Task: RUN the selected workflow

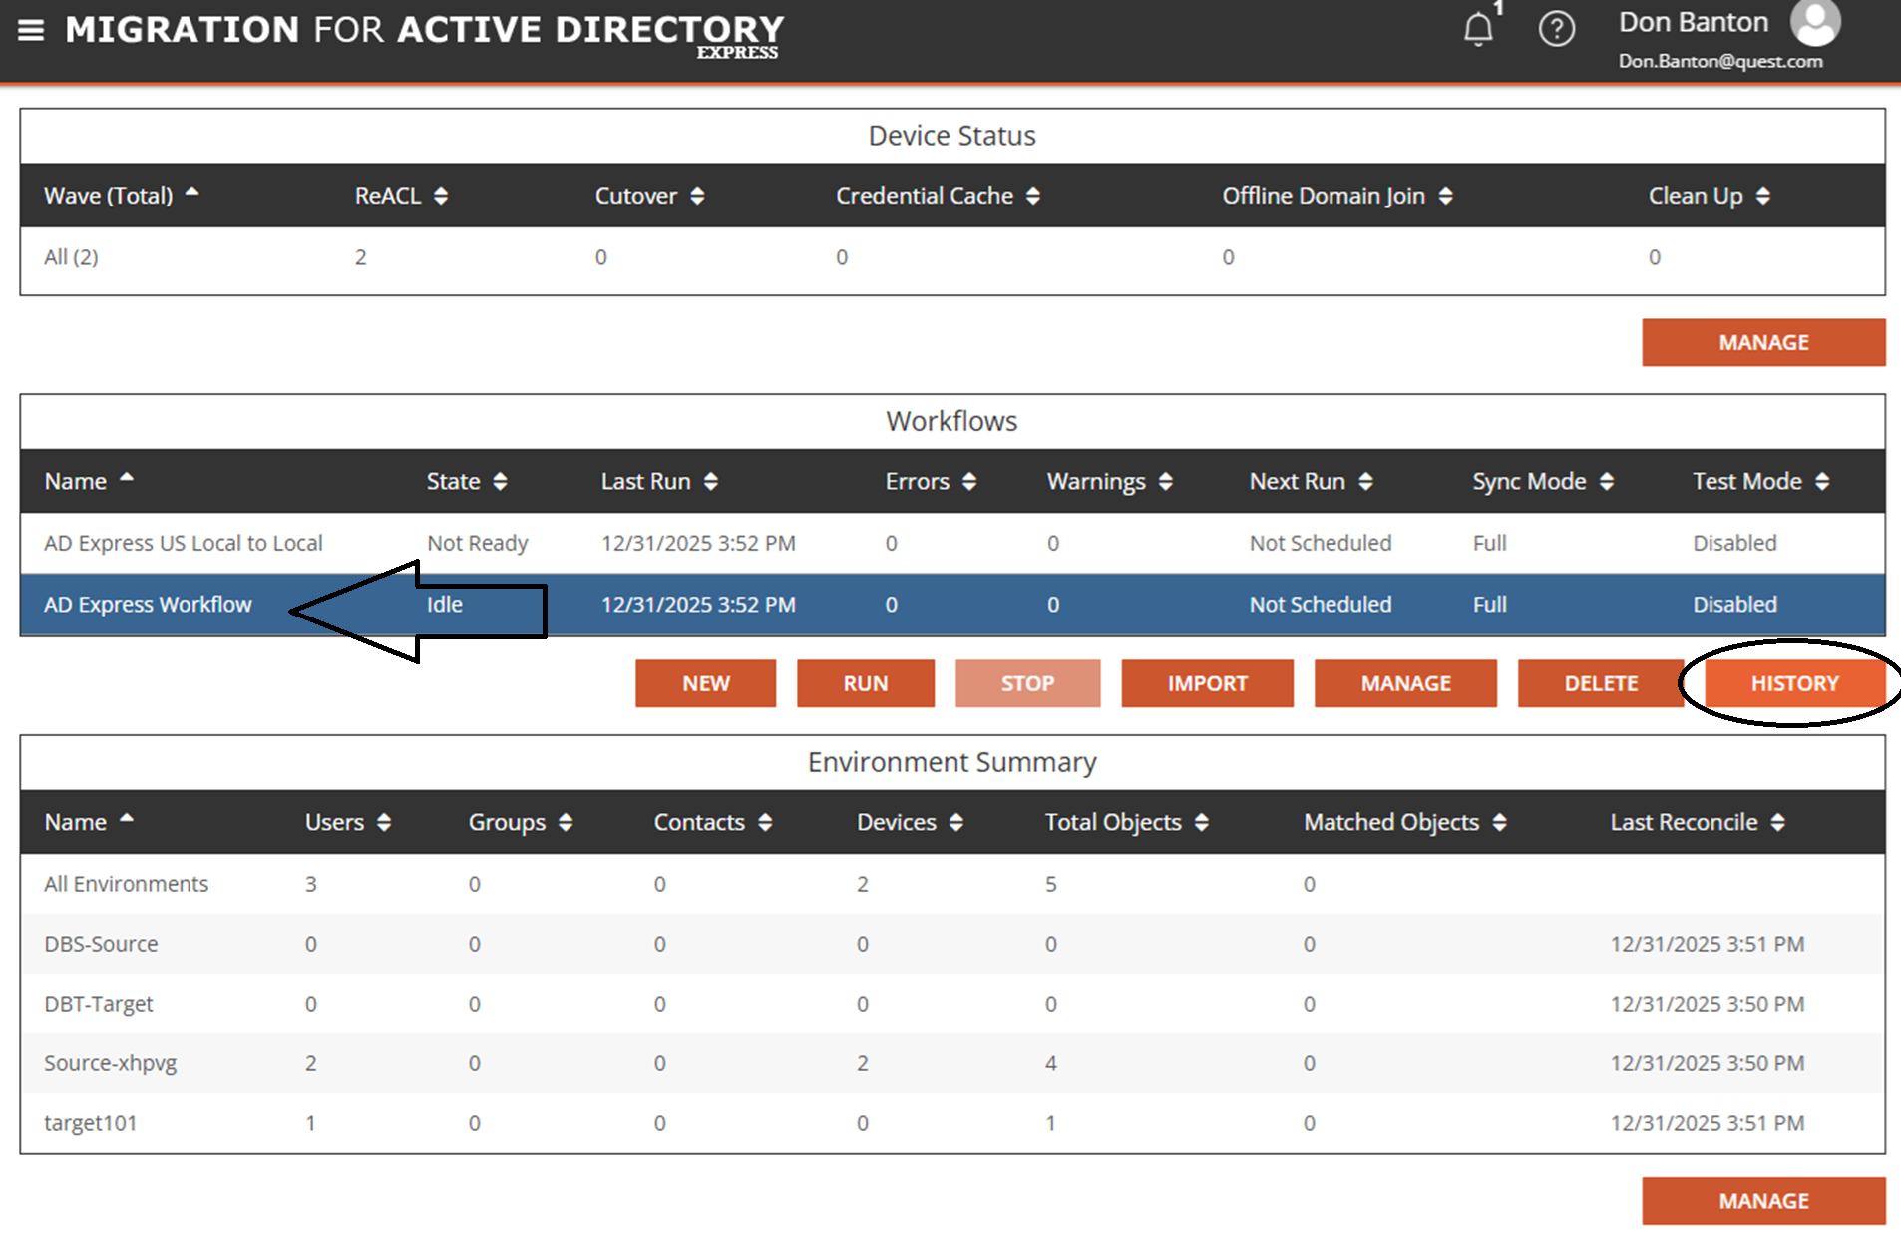Action: click(865, 683)
